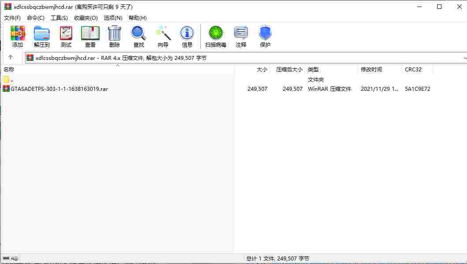Screen dimensions: 467x264
Task: Click the 删除 (Delete) trash can icon
Action: click(x=115, y=33)
